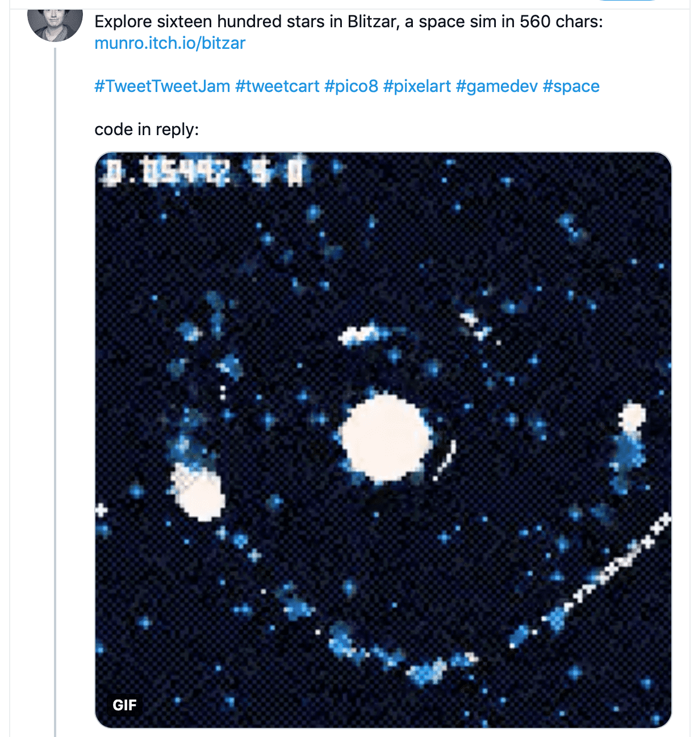This screenshot has height=737, width=698.
Task: Browse the #pixelart hashtag
Action: point(417,86)
